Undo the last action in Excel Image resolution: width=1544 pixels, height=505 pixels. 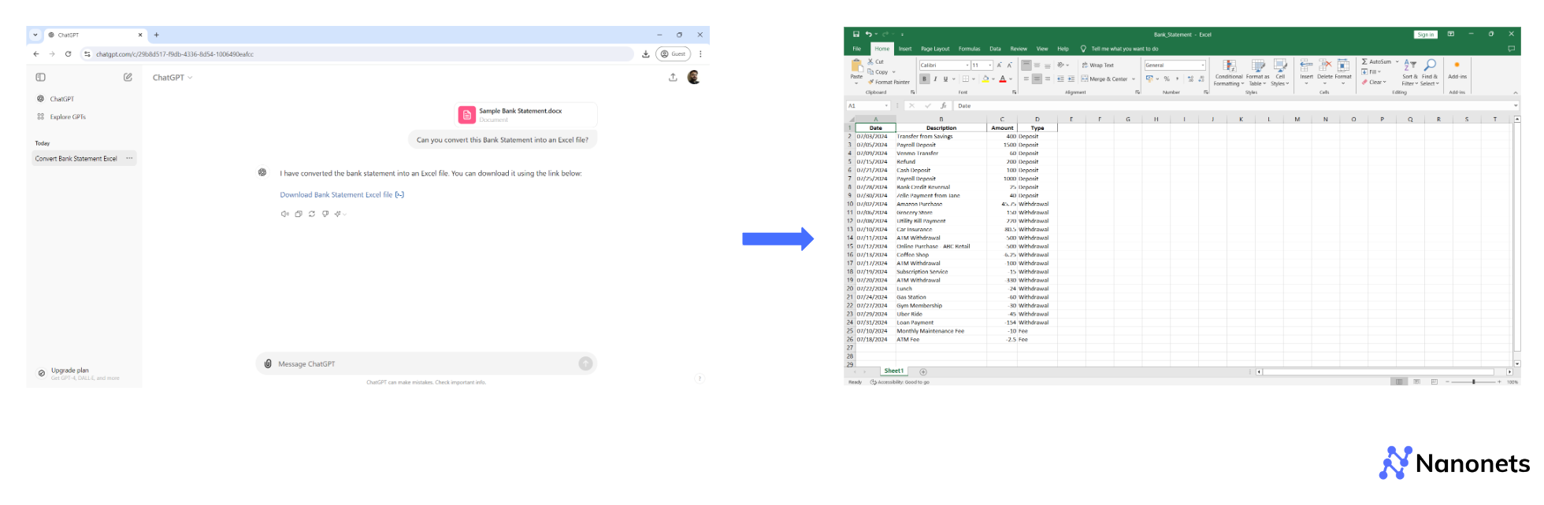(869, 35)
